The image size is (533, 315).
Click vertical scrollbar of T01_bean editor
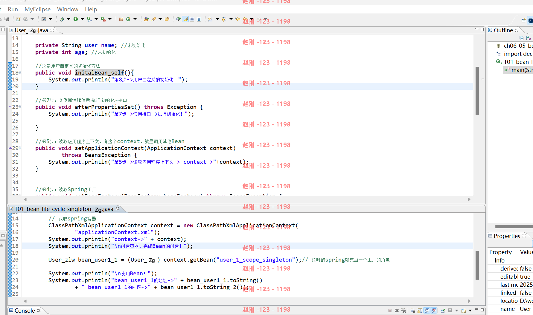[x=477, y=265]
